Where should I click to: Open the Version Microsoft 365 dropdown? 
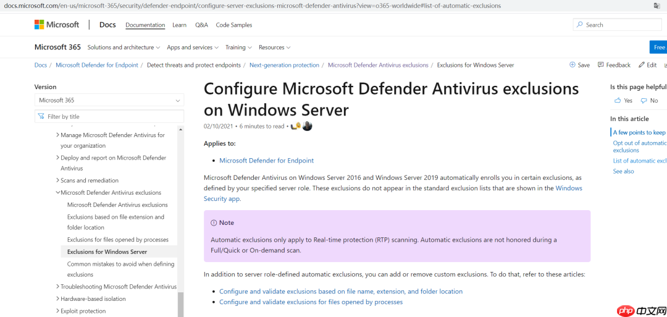pos(109,101)
